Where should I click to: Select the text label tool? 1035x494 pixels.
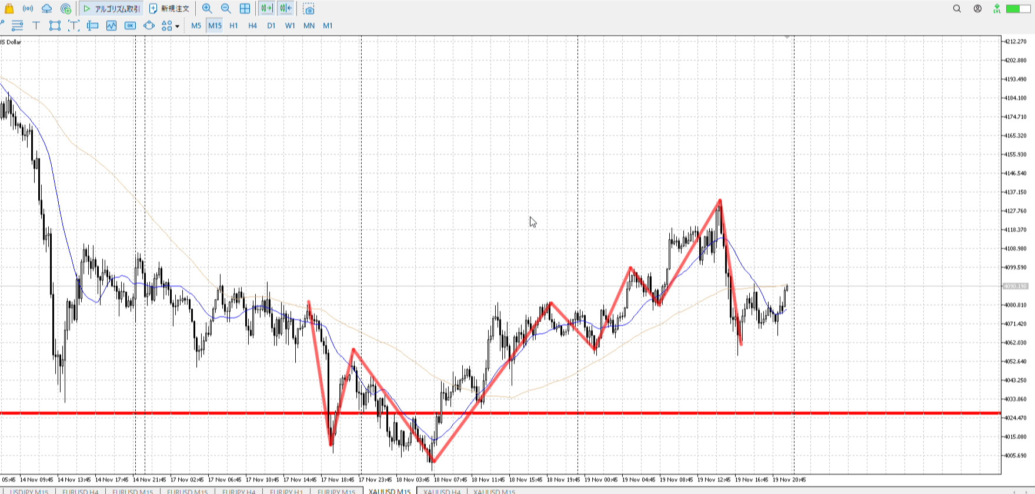pyautogui.click(x=36, y=25)
